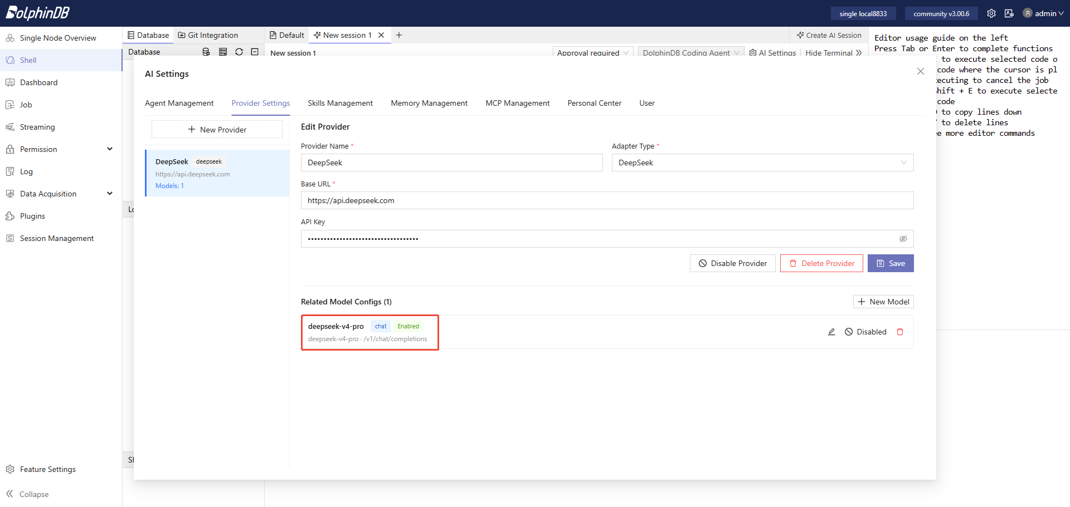Select the DeepSeek provider in the list
This screenshot has width=1070, height=507.
[217, 173]
